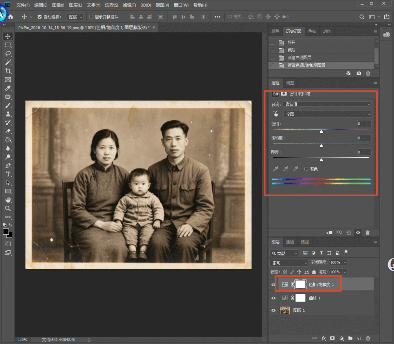Click the 饱和度 slider handle
This screenshot has width=394, height=344.
click(321, 146)
